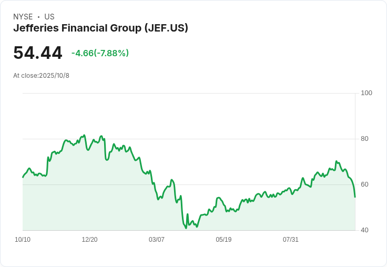This screenshot has width=387, height=267.
Task: Open the Jefferies Financial Group (JEF.US) title
Action: (x=100, y=28)
